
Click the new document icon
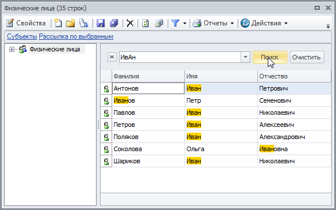pos(58,23)
